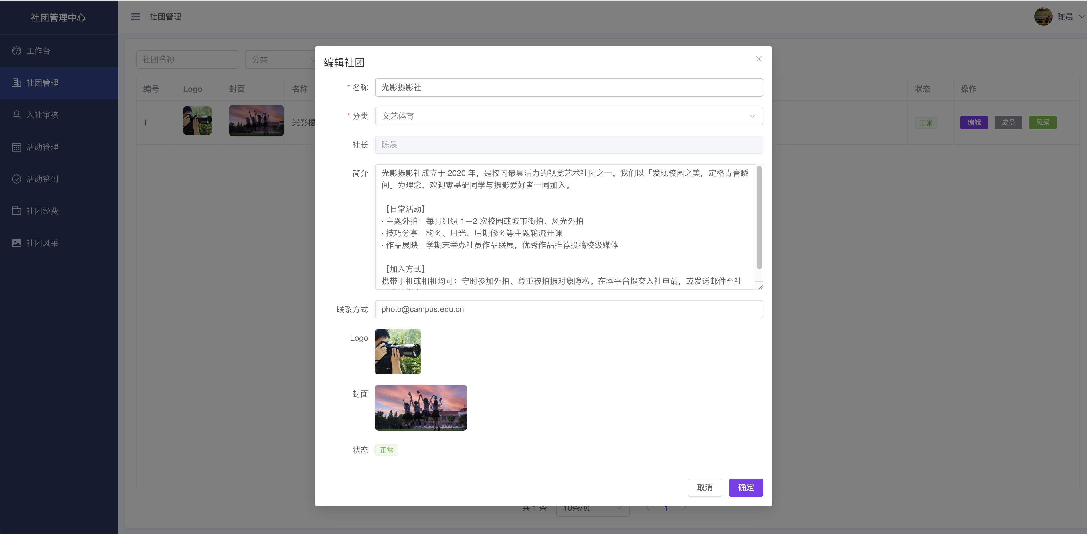The height and width of the screenshot is (534, 1087).
Task: Click the 联系方式 email field
Action: pyautogui.click(x=569, y=309)
